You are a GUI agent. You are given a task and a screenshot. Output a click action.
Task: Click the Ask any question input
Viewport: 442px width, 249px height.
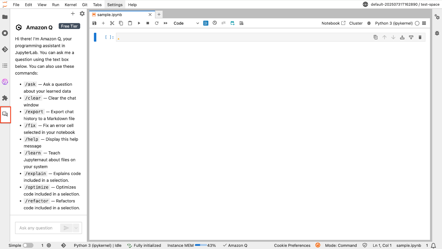[x=38, y=228]
